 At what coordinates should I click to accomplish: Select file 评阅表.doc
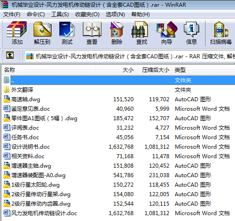click(25, 128)
